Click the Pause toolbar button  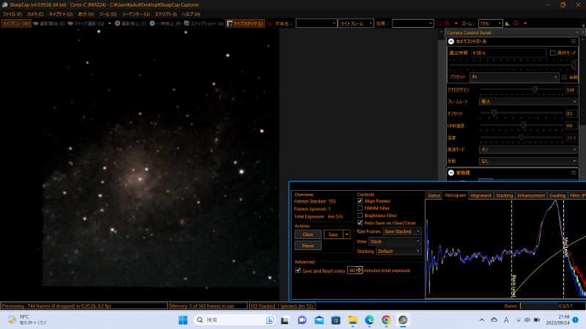pyautogui.click(x=168, y=23)
